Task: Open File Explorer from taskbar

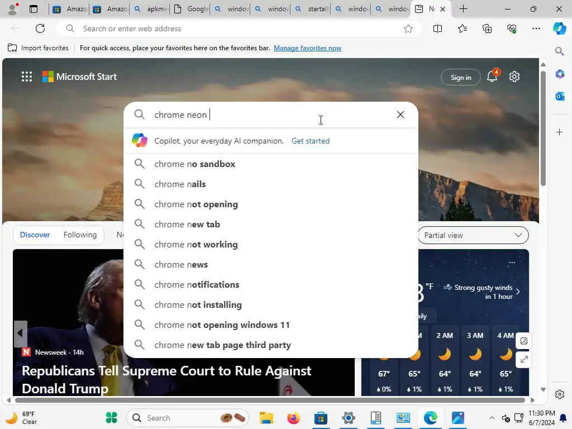Action: pos(266,418)
